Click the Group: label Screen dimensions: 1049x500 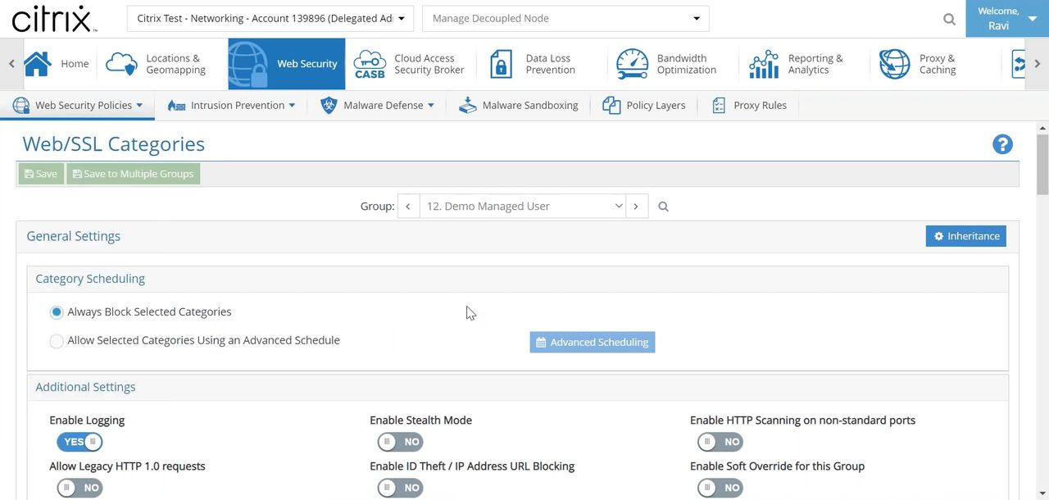pos(378,207)
